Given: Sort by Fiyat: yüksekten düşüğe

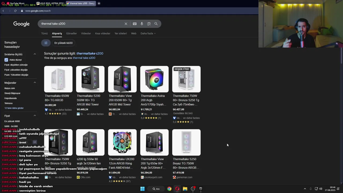Looking at the screenshot, I should [16, 70].
